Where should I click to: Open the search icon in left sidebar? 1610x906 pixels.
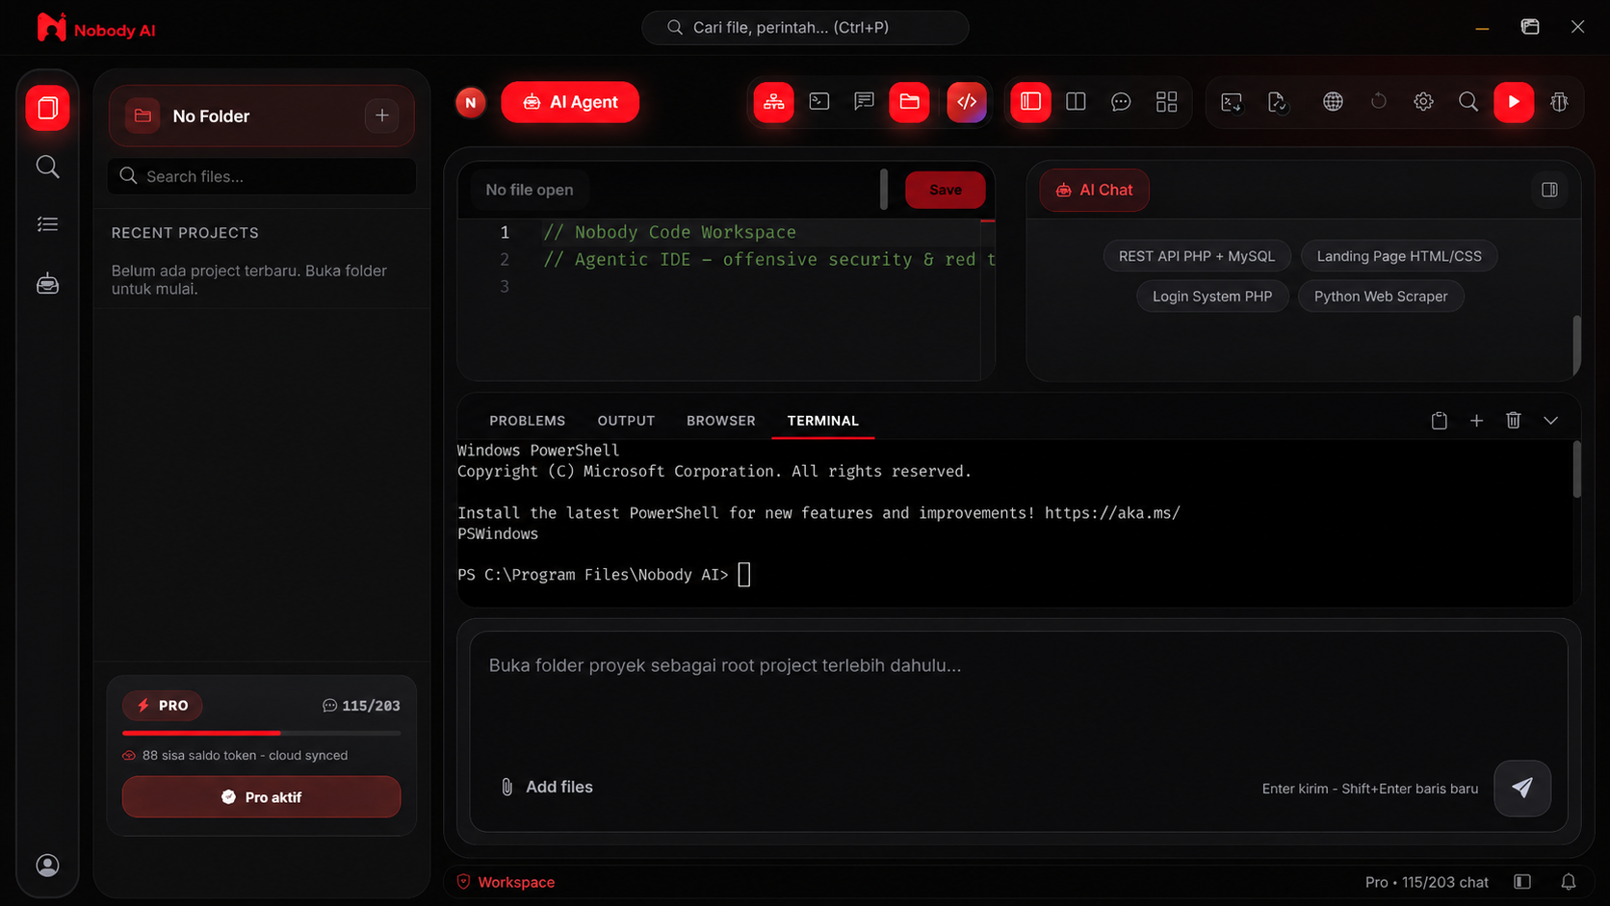[x=47, y=167]
